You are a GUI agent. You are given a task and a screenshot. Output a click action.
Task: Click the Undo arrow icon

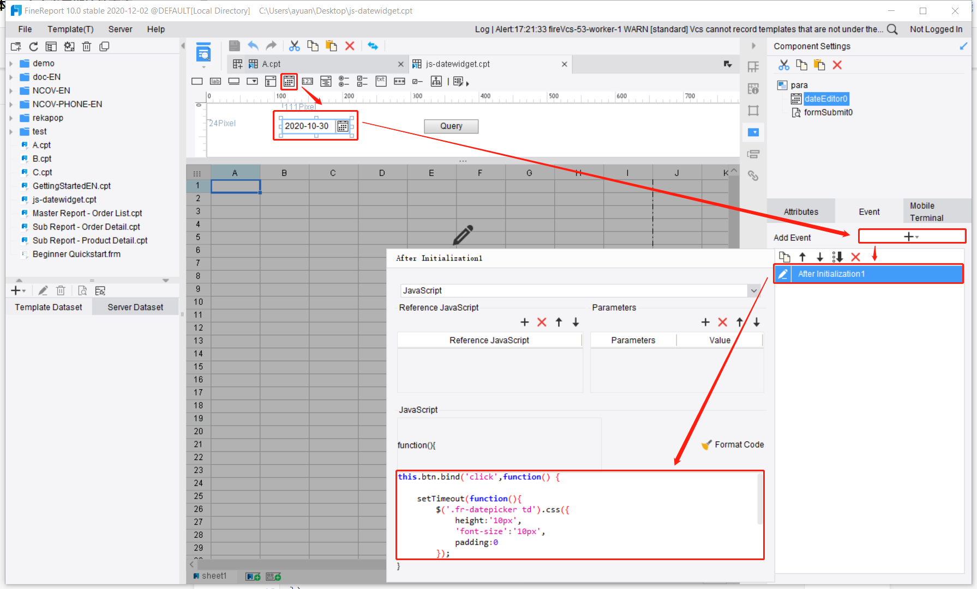tap(253, 46)
